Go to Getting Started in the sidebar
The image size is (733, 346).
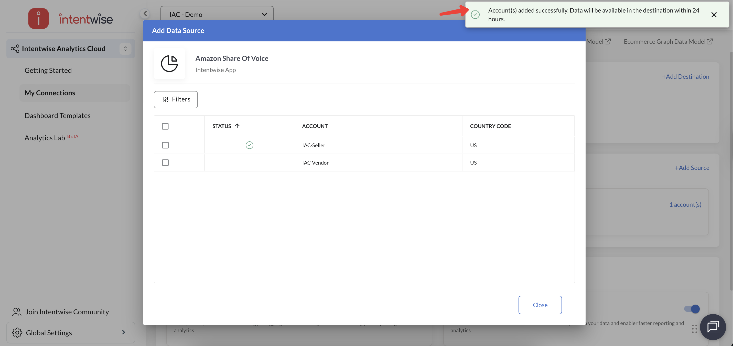(x=48, y=70)
